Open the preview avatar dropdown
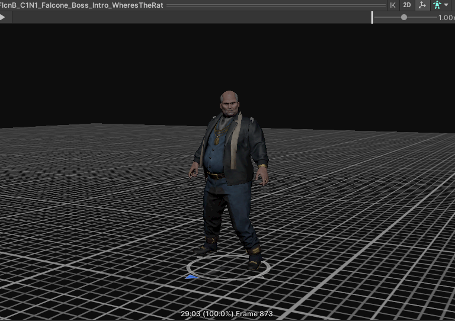 (x=441, y=5)
